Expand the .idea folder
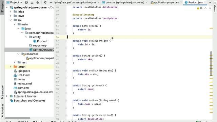This screenshot has height=122, width=217. pyautogui.click(x=11, y=12)
